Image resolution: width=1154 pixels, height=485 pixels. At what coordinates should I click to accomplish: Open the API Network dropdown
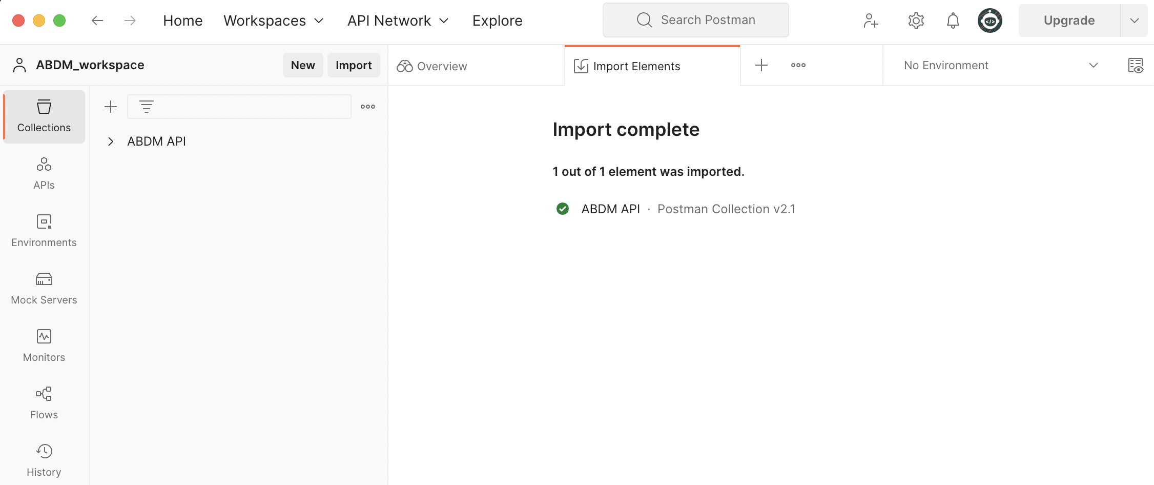398,21
